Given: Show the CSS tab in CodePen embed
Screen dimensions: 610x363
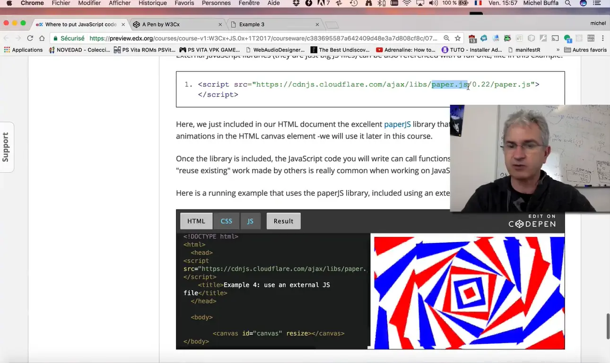Looking at the screenshot, I should (x=227, y=221).
